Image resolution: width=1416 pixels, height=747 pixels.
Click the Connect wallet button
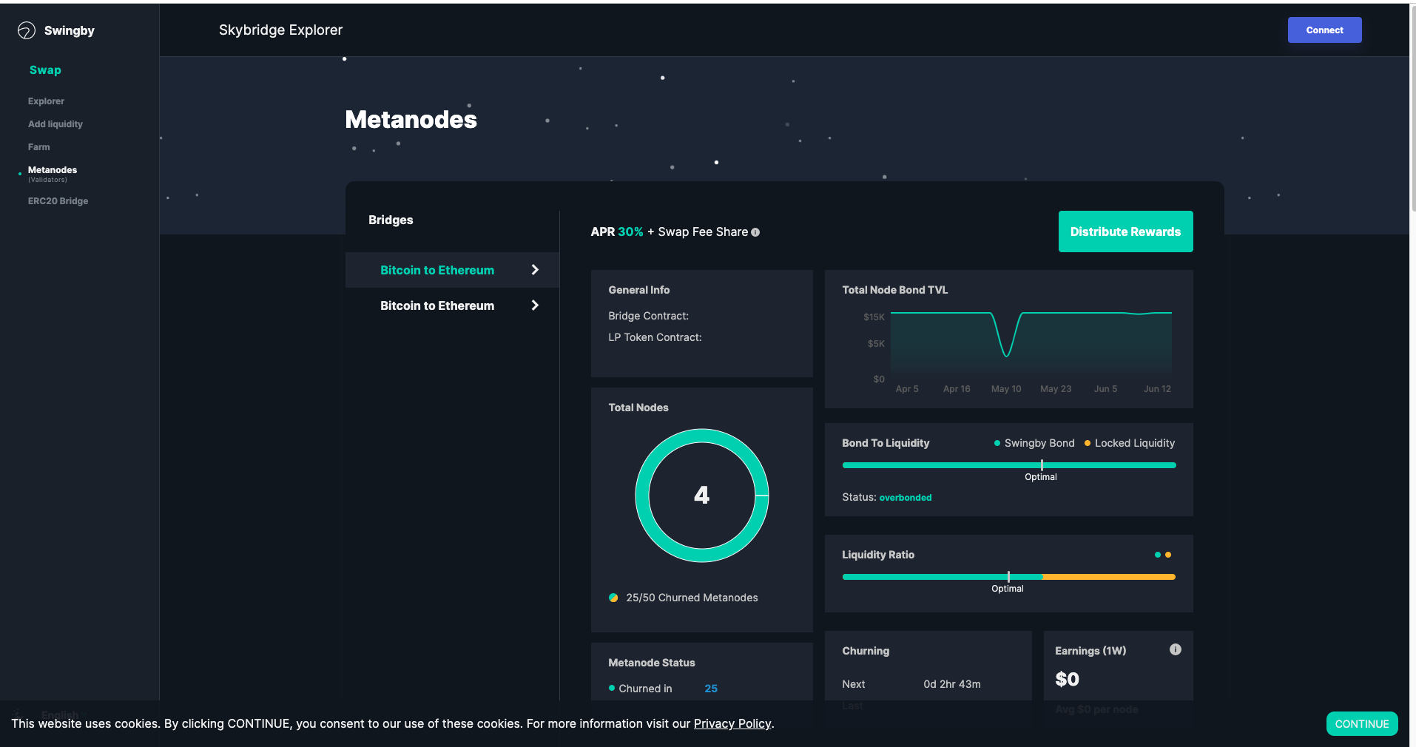coord(1324,30)
